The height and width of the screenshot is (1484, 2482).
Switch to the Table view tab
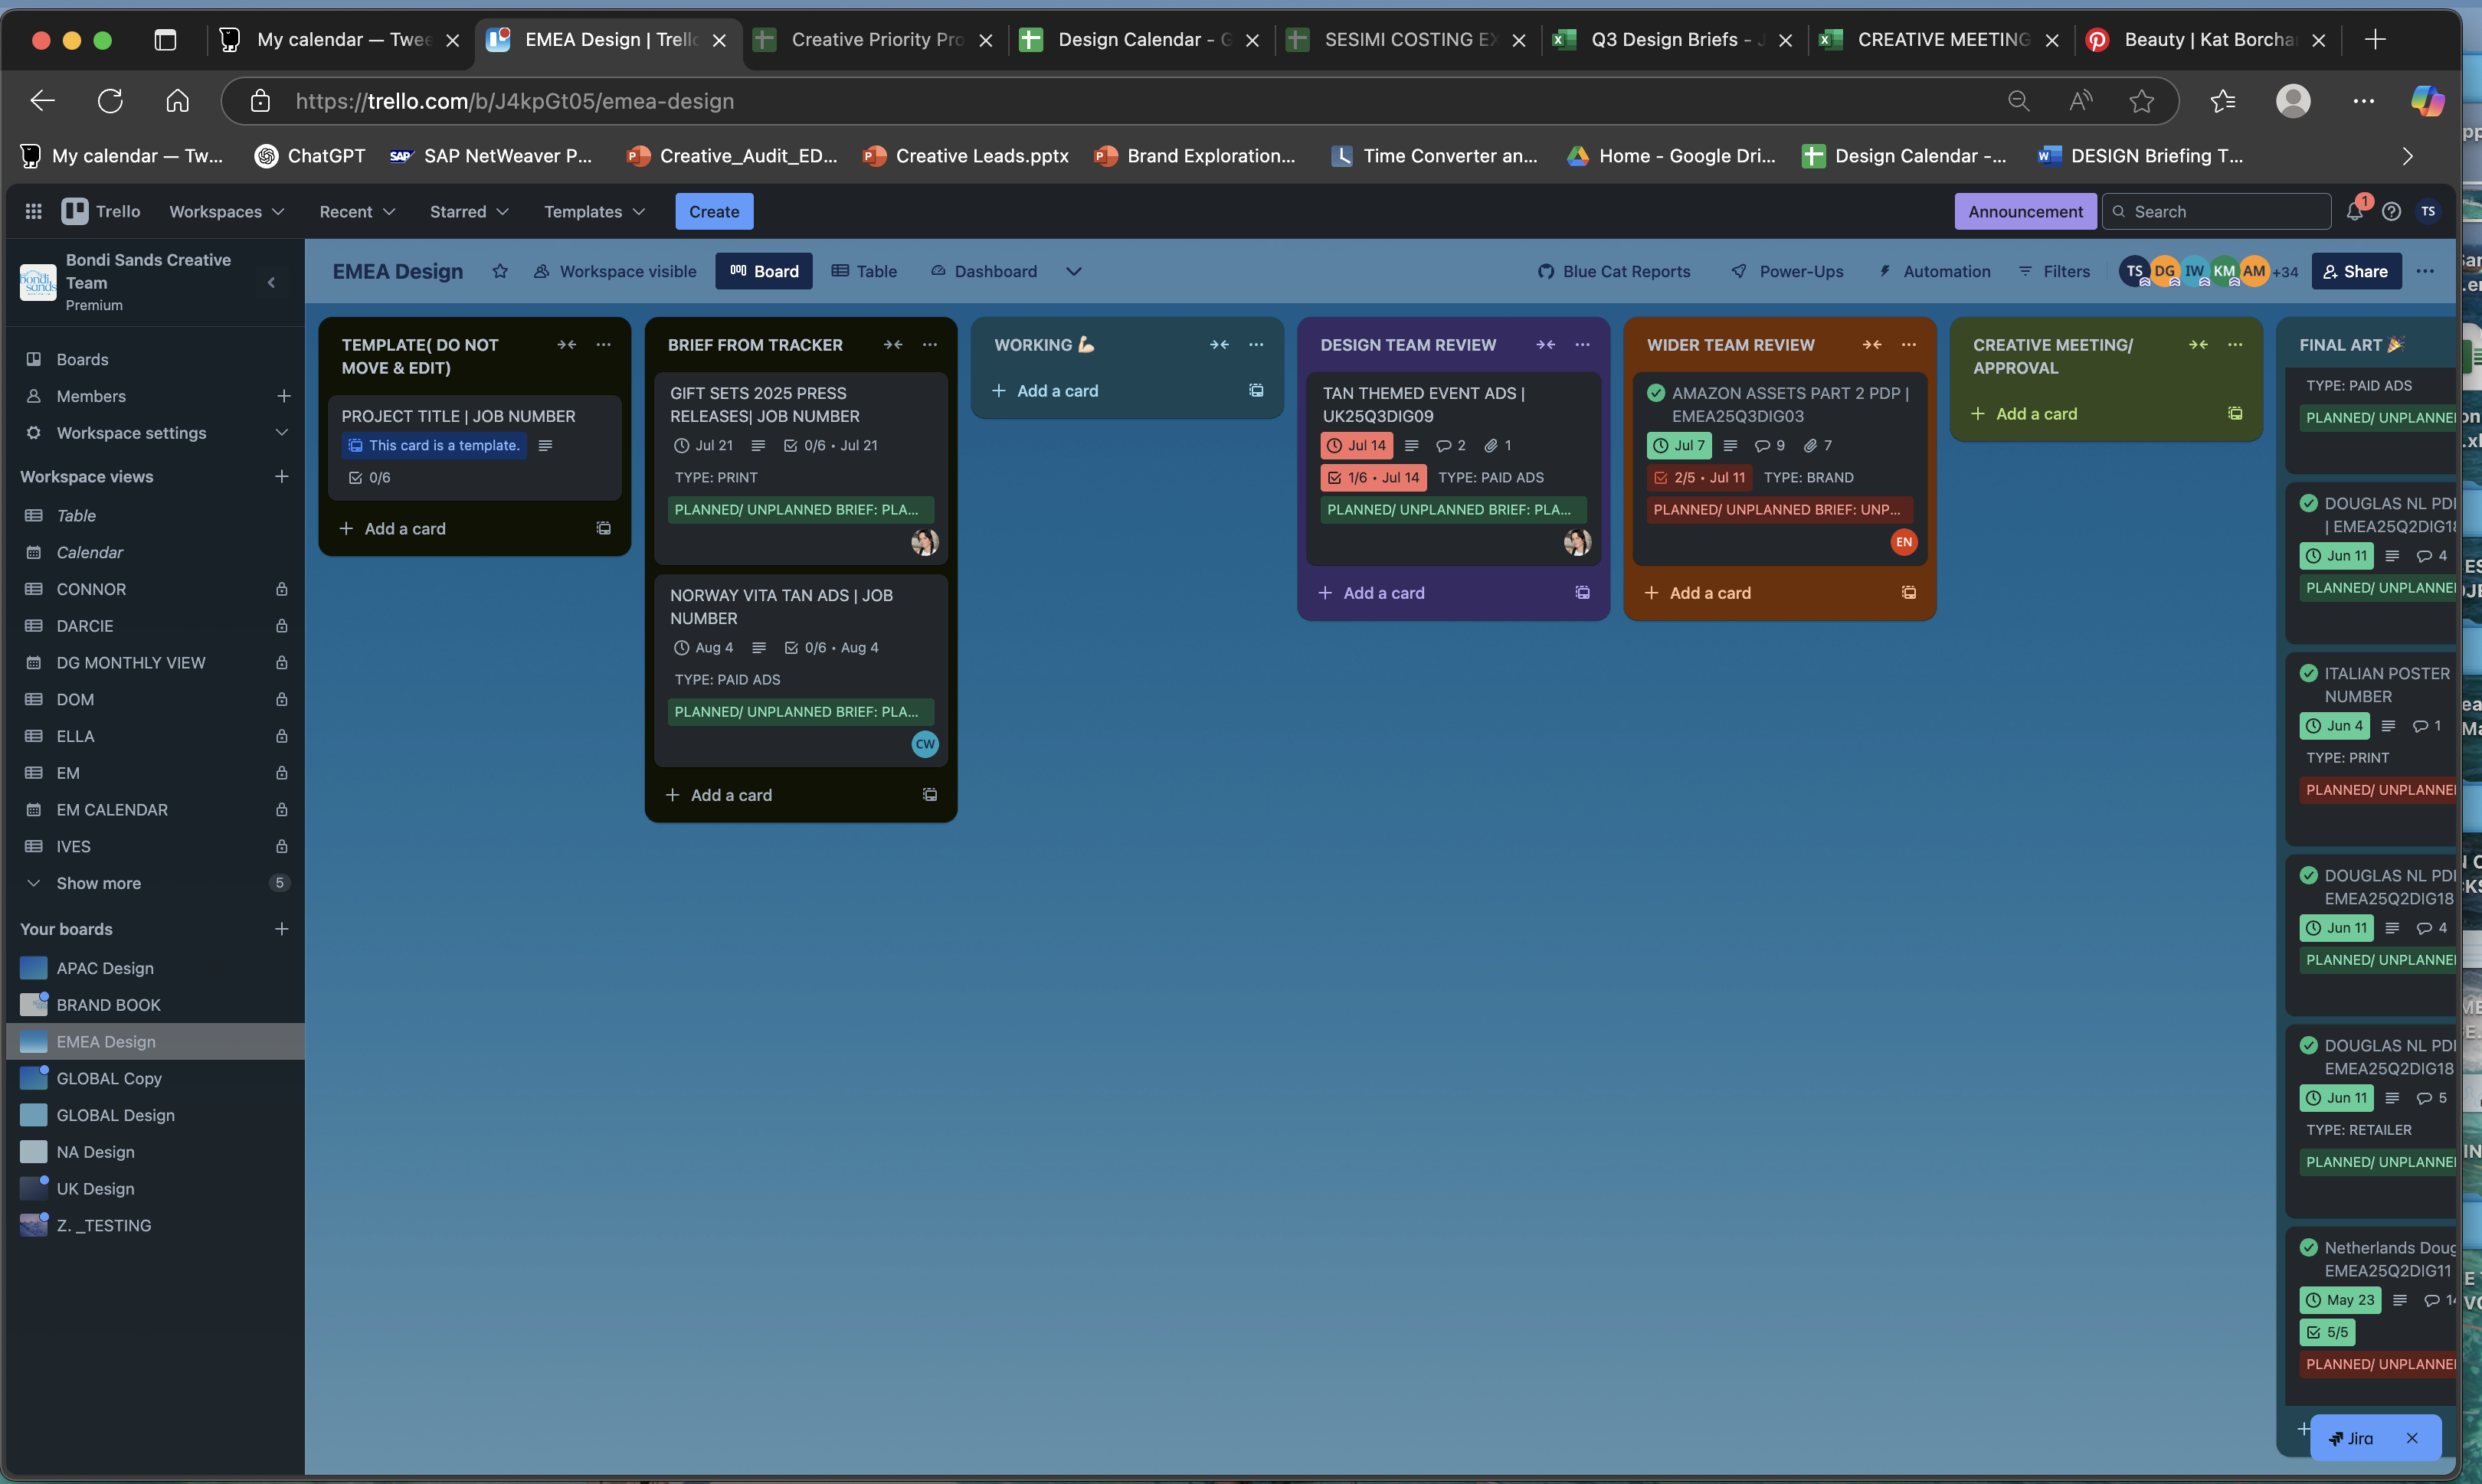(x=864, y=271)
